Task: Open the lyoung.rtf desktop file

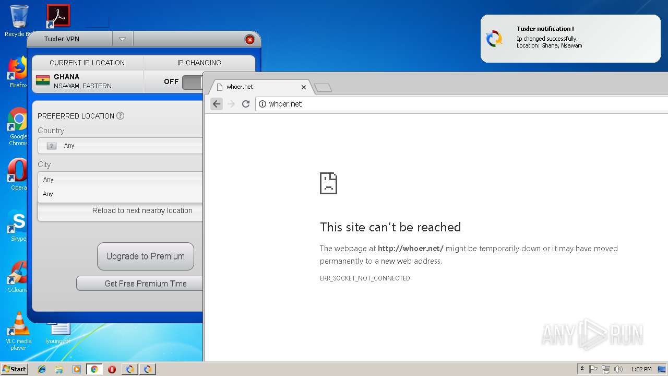Action: [x=58, y=333]
